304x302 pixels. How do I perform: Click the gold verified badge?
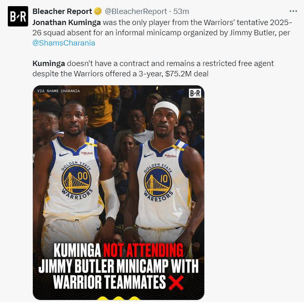click(x=98, y=11)
